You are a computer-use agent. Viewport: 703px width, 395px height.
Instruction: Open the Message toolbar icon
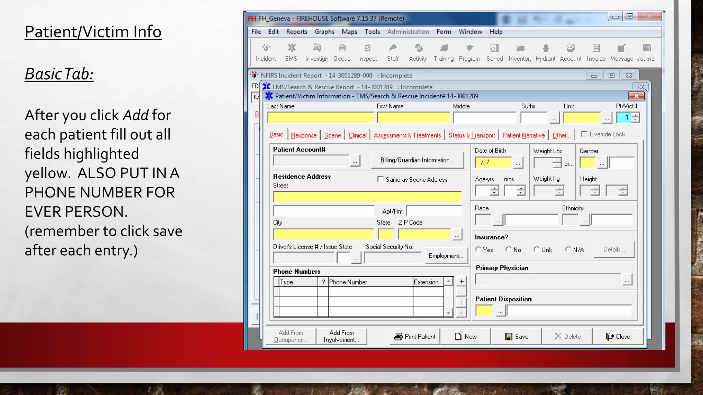tap(622, 52)
